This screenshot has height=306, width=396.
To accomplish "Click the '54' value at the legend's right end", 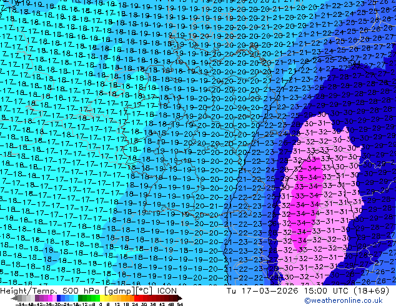I will tap(180, 304).
